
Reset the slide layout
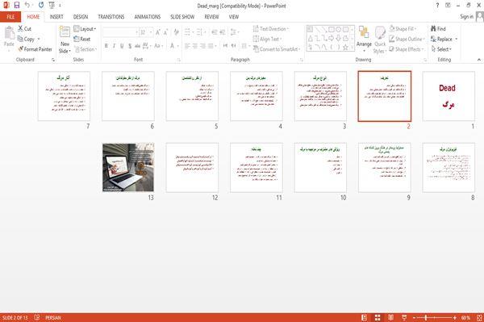pyautogui.click(x=82, y=39)
